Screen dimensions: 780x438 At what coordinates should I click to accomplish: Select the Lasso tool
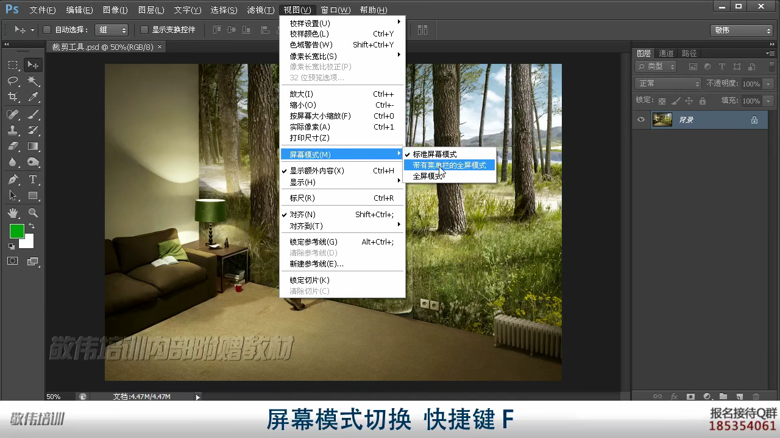[x=13, y=81]
